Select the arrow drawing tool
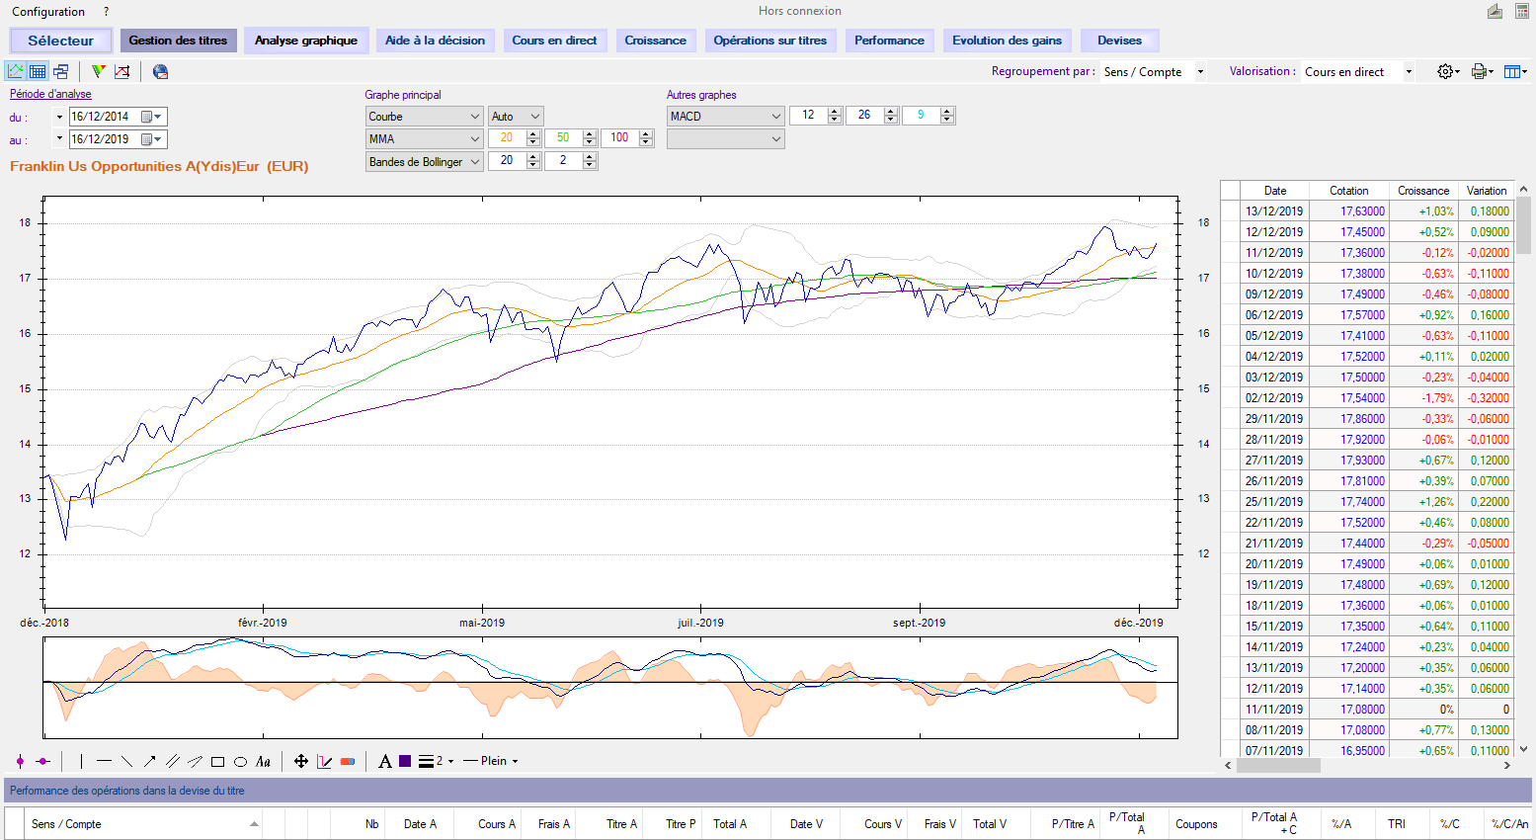 click(x=149, y=761)
